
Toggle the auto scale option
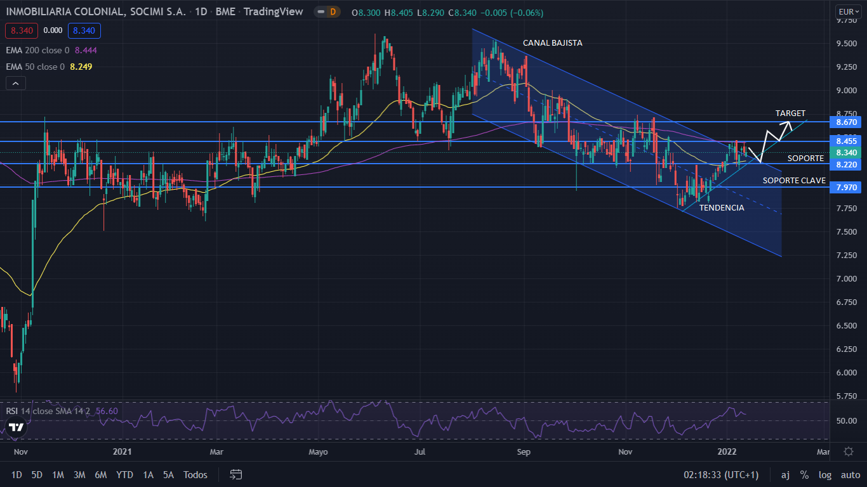click(850, 474)
